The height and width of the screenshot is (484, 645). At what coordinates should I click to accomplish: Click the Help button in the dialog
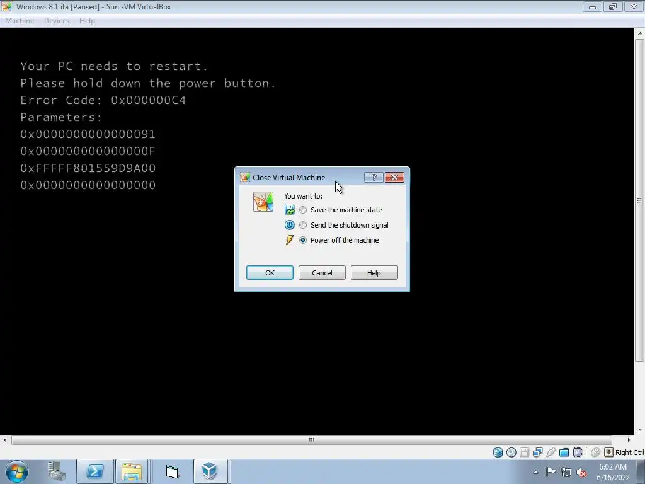pyautogui.click(x=374, y=272)
